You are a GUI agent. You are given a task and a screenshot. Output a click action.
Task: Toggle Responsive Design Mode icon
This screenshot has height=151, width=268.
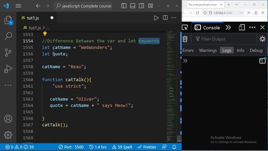pos(242,27)
